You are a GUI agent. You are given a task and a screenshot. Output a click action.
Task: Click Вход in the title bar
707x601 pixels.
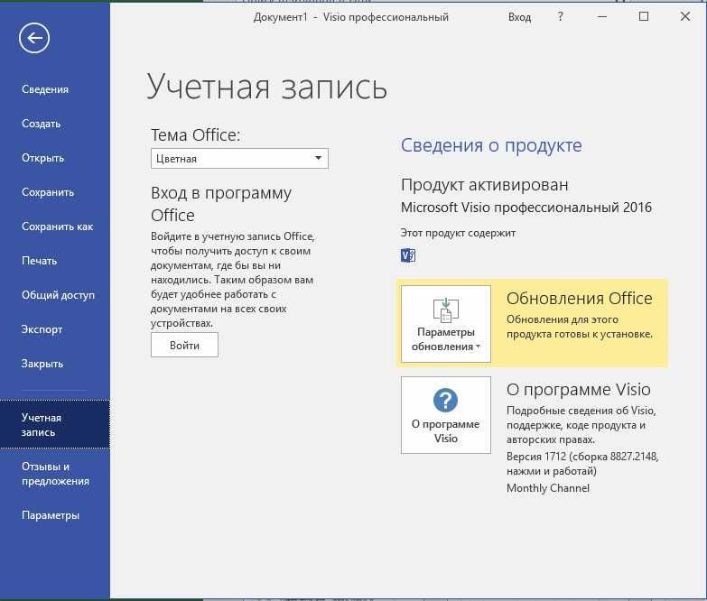tap(519, 17)
